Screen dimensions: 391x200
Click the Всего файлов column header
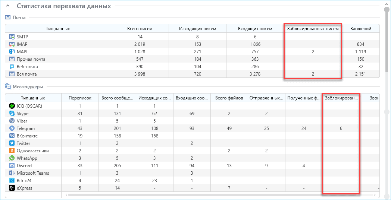click(229, 98)
